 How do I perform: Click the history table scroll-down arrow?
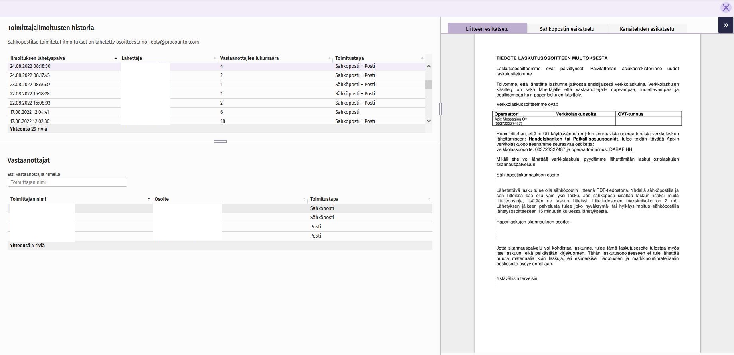tap(429, 121)
